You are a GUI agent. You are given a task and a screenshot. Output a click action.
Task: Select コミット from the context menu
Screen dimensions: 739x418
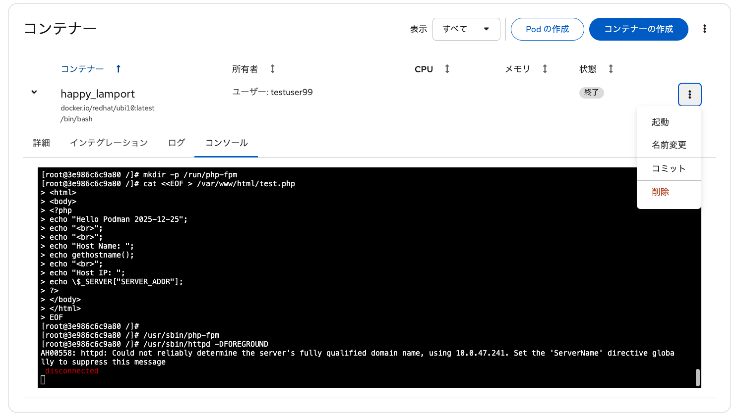669,168
